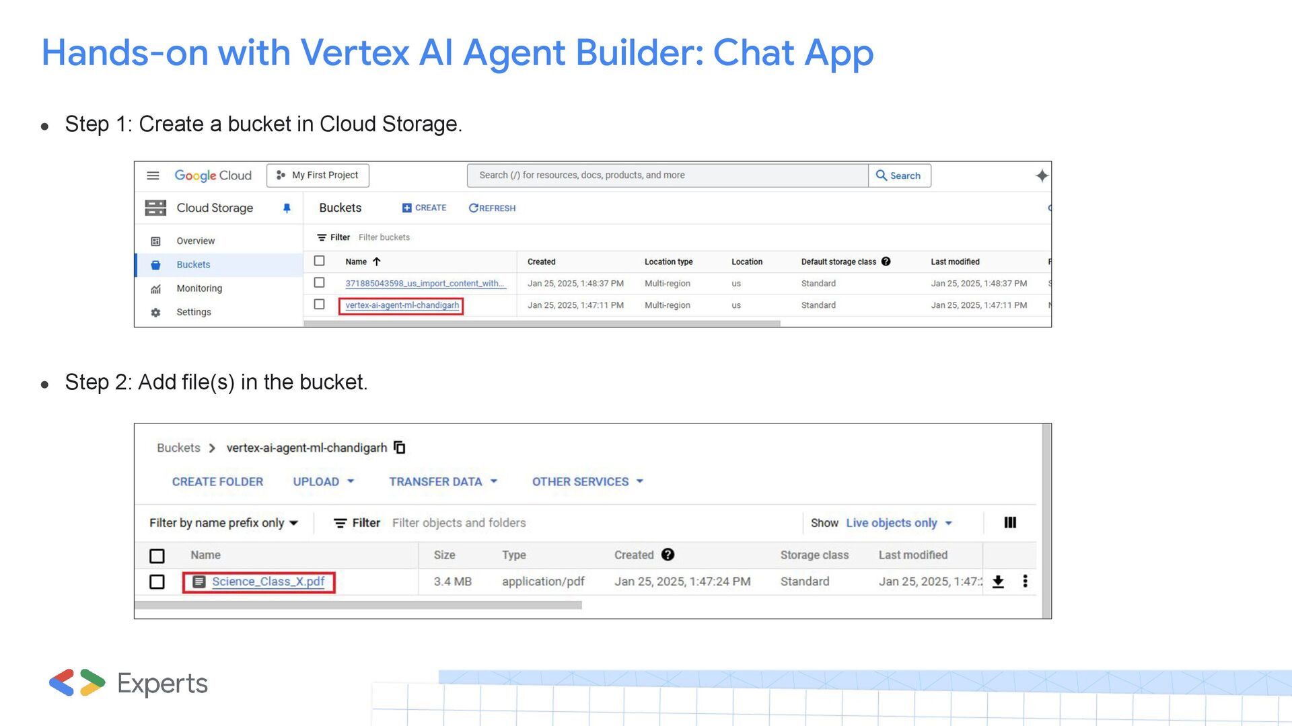Copy the bucket name with copy icon

(400, 447)
